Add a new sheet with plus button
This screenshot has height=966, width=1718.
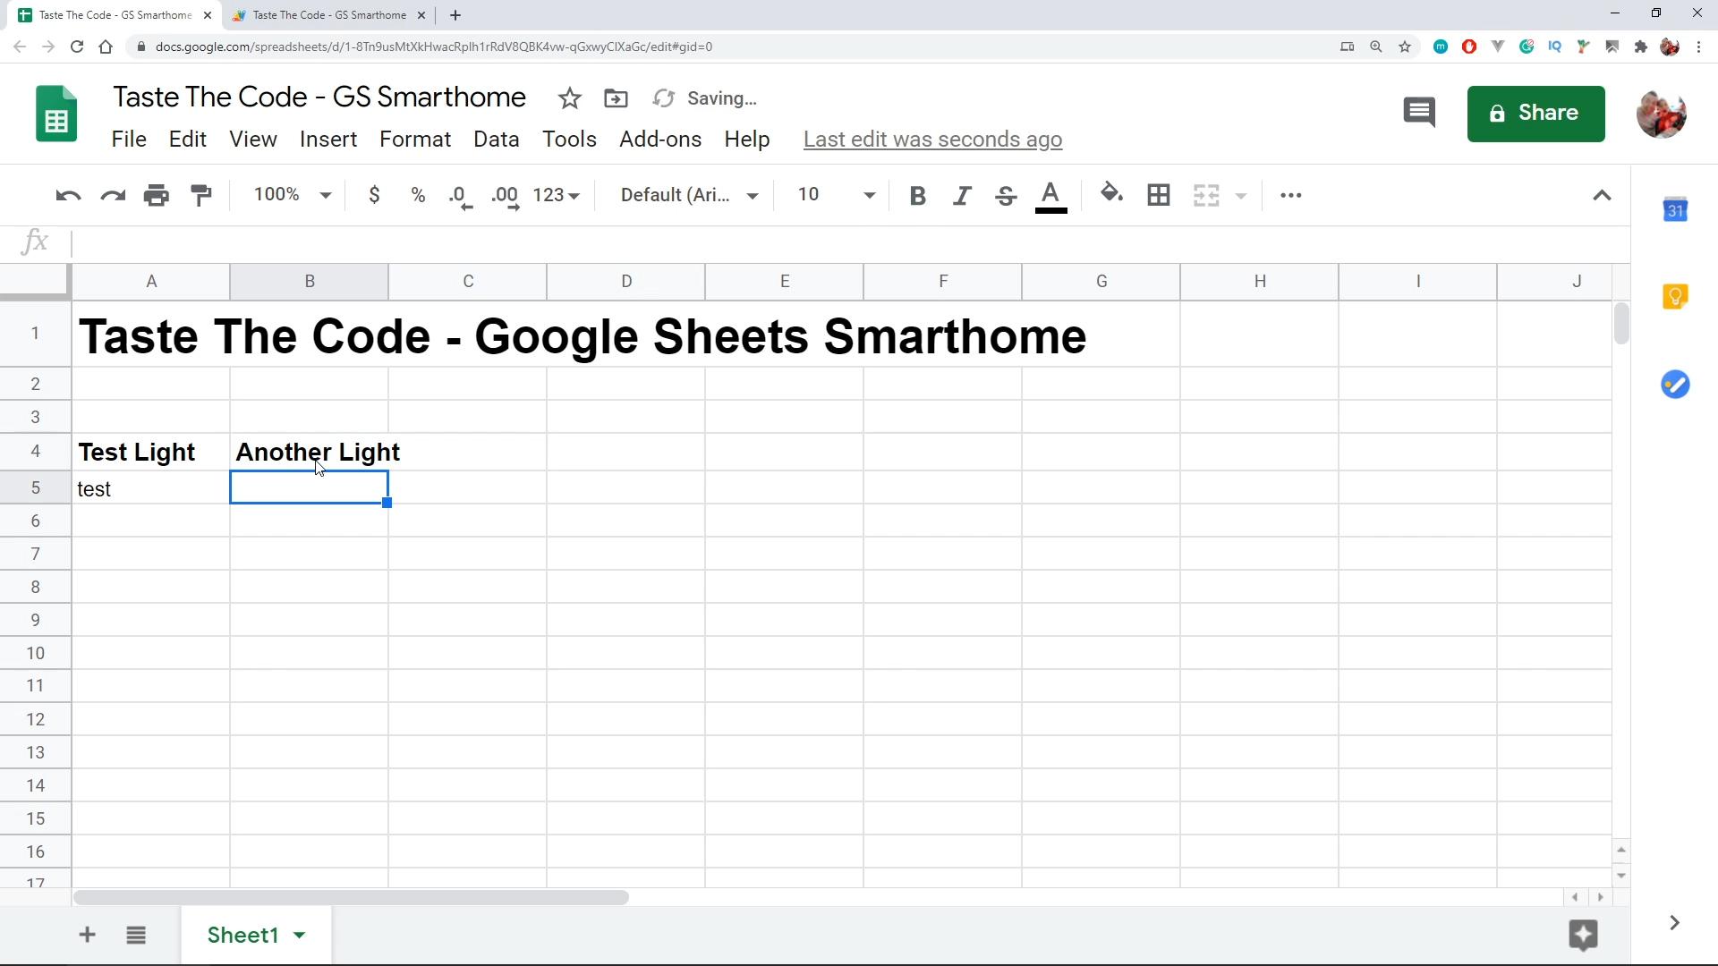(87, 935)
